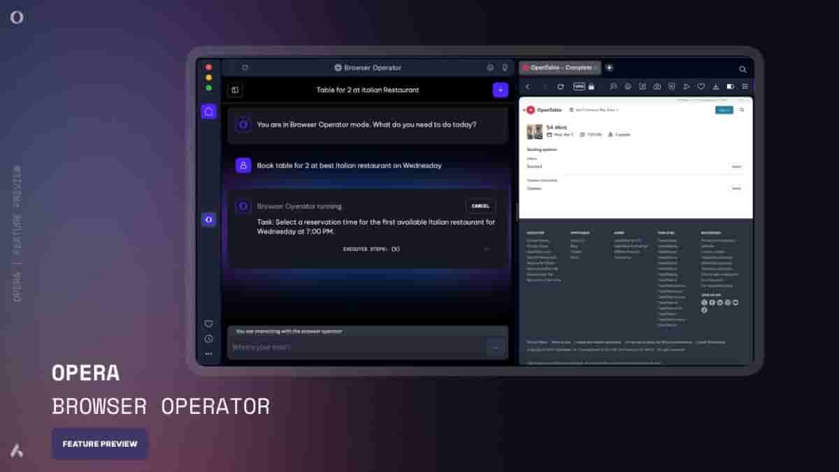Toggle the sidebar panel next to task title
Screen dimensions: 839x472
[234, 90]
